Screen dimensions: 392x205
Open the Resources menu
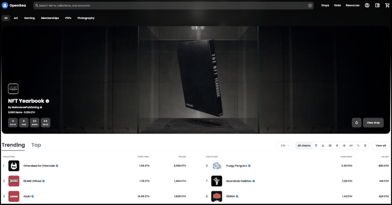click(x=352, y=5)
